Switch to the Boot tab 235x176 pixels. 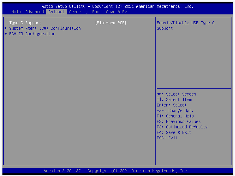(97, 12)
